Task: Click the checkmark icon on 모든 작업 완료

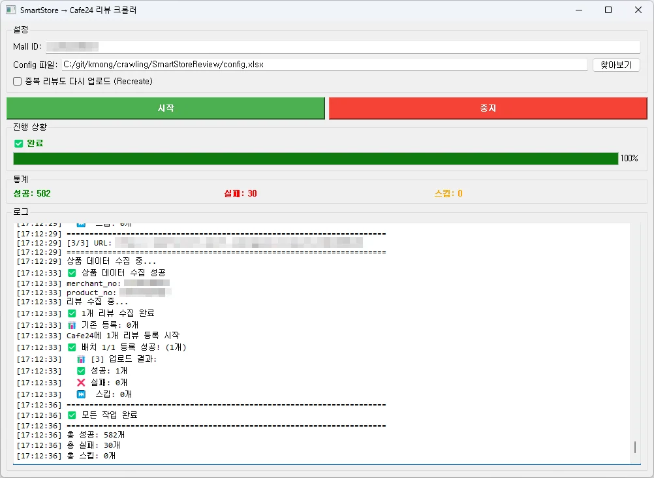Action: [x=72, y=415]
